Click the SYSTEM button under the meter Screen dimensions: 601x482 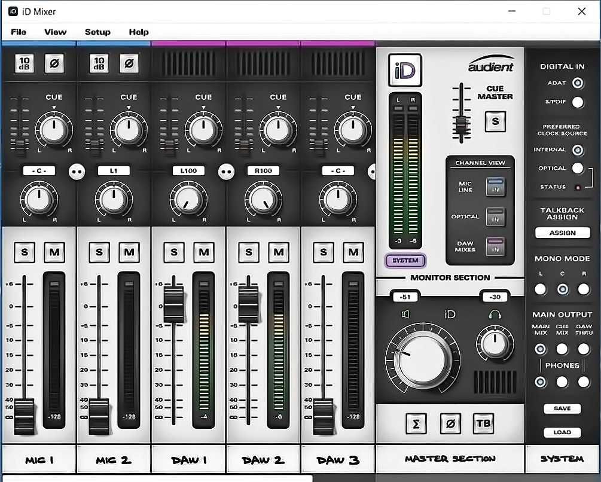click(x=405, y=261)
